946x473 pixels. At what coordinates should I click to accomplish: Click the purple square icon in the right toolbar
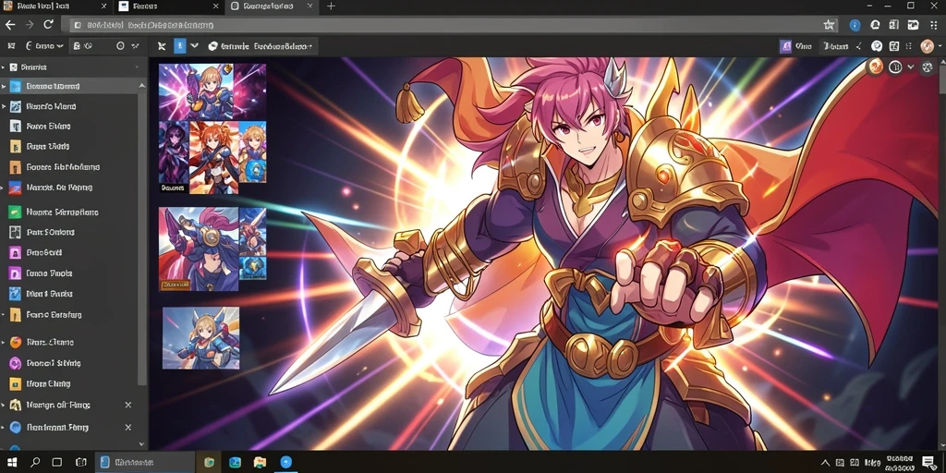point(785,46)
